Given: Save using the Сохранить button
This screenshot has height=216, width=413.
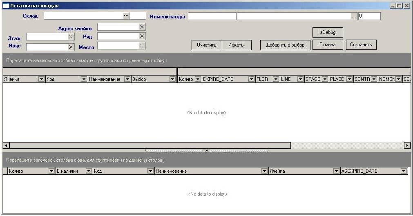Looking at the screenshot, I should [361, 45].
